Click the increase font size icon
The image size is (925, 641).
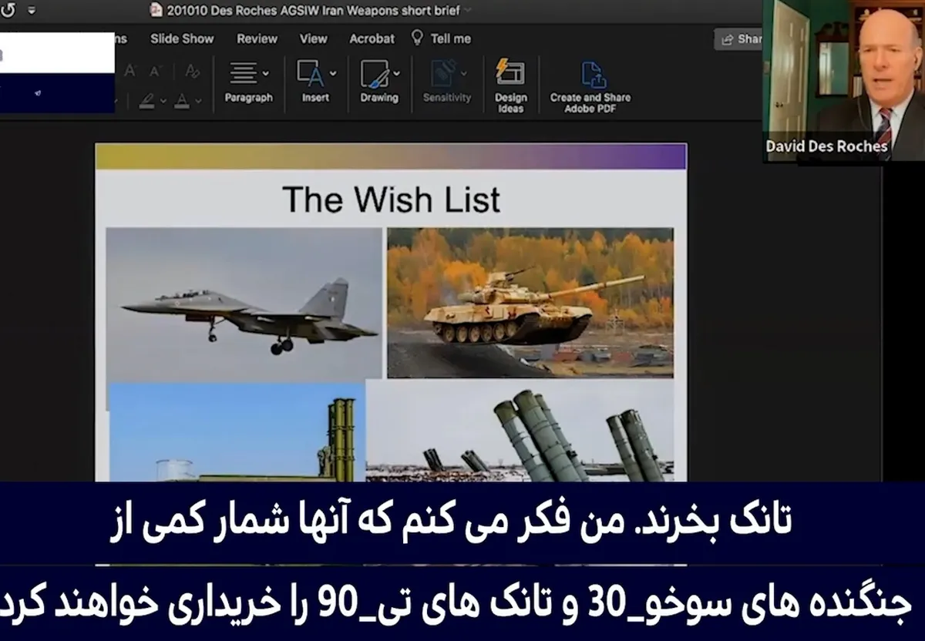(130, 72)
